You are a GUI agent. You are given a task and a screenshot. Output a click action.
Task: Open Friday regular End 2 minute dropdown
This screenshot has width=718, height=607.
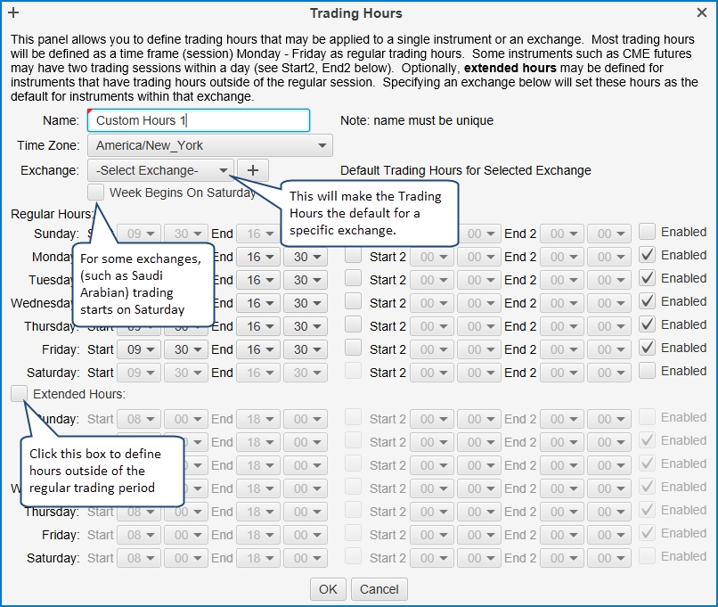click(x=609, y=349)
